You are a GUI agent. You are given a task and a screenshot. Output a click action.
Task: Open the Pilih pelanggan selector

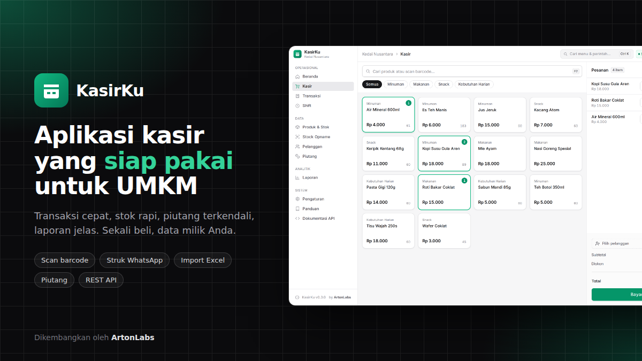click(x=617, y=243)
